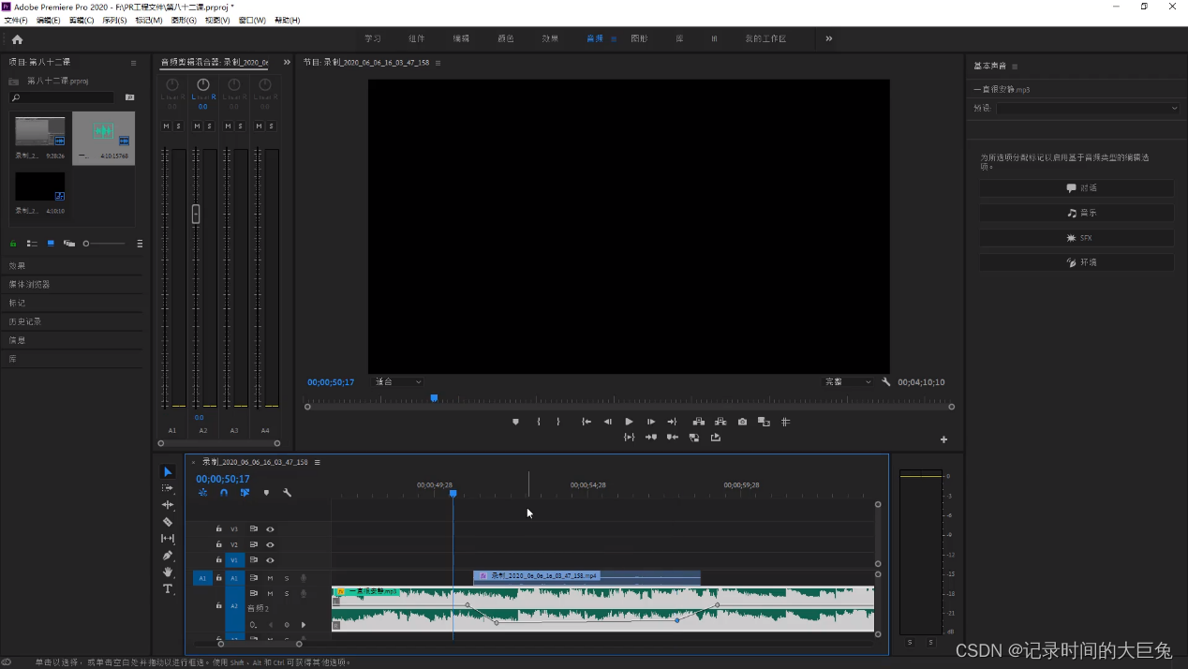
Task: Select the Ripple Edit tool
Action: tap(168, 505)
